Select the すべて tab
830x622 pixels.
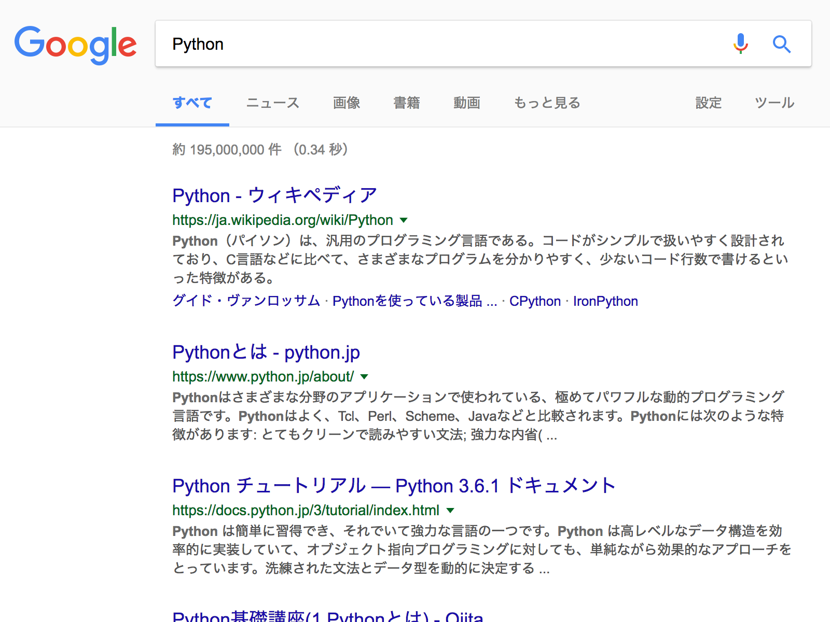(x=192, y=103)
